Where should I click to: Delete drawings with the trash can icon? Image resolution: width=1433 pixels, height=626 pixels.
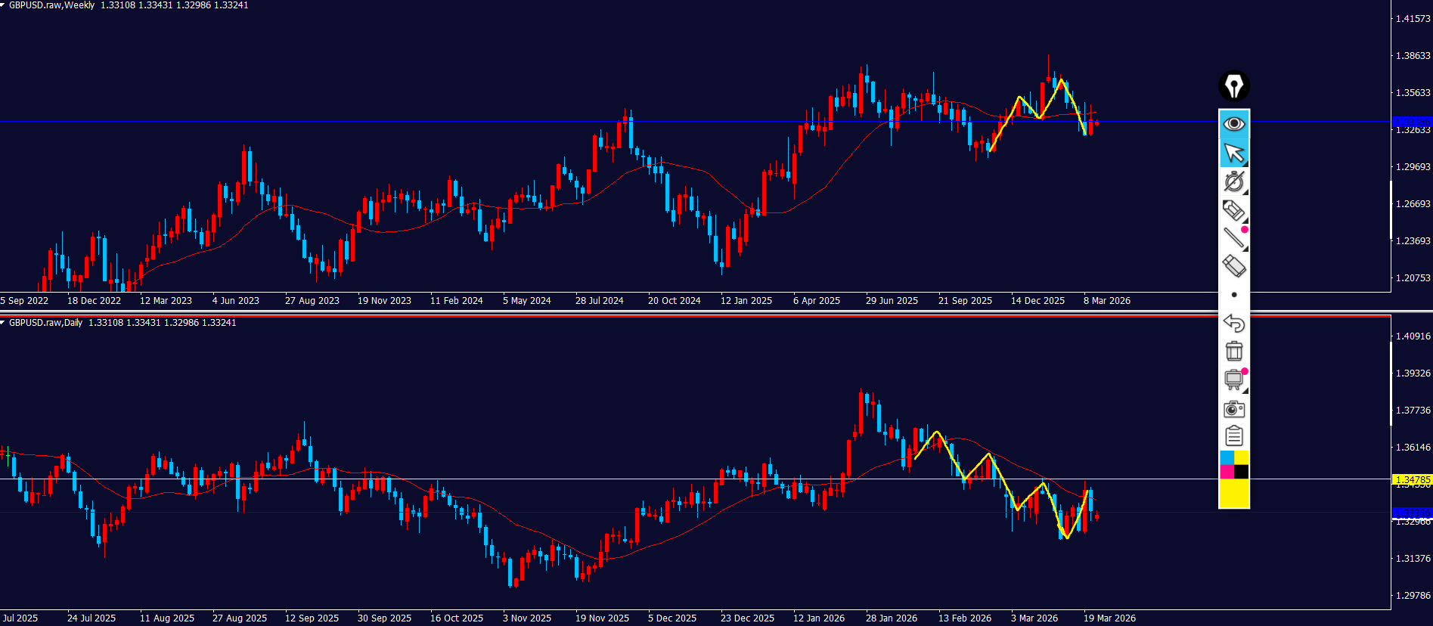[1233, 351]
